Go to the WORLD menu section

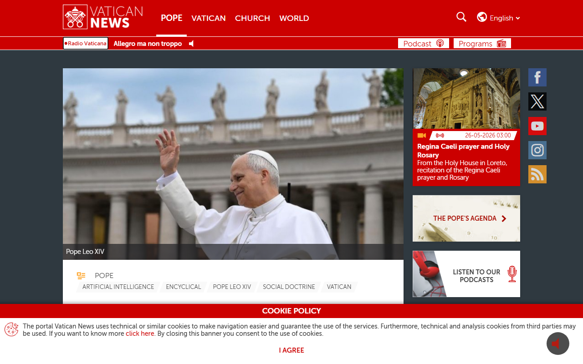coord(294,18)
